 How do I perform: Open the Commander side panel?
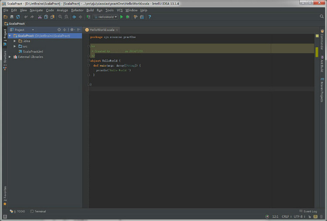click(322, 40)
